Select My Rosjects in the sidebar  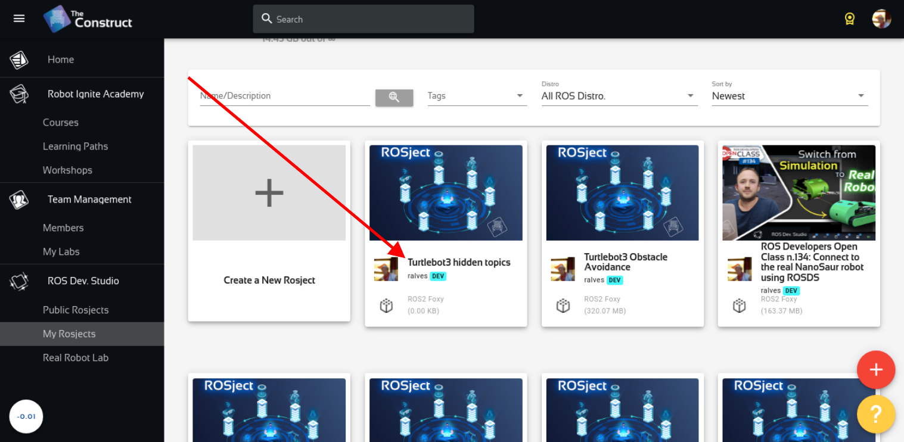[82, 334]
